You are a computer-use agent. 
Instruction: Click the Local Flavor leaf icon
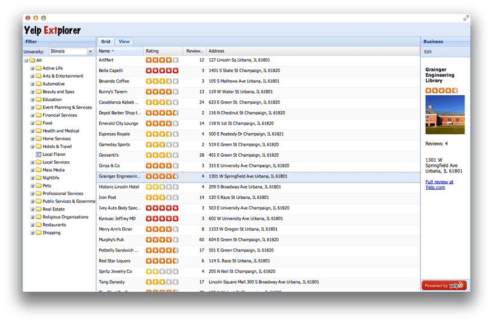click(x=38, y=154)
